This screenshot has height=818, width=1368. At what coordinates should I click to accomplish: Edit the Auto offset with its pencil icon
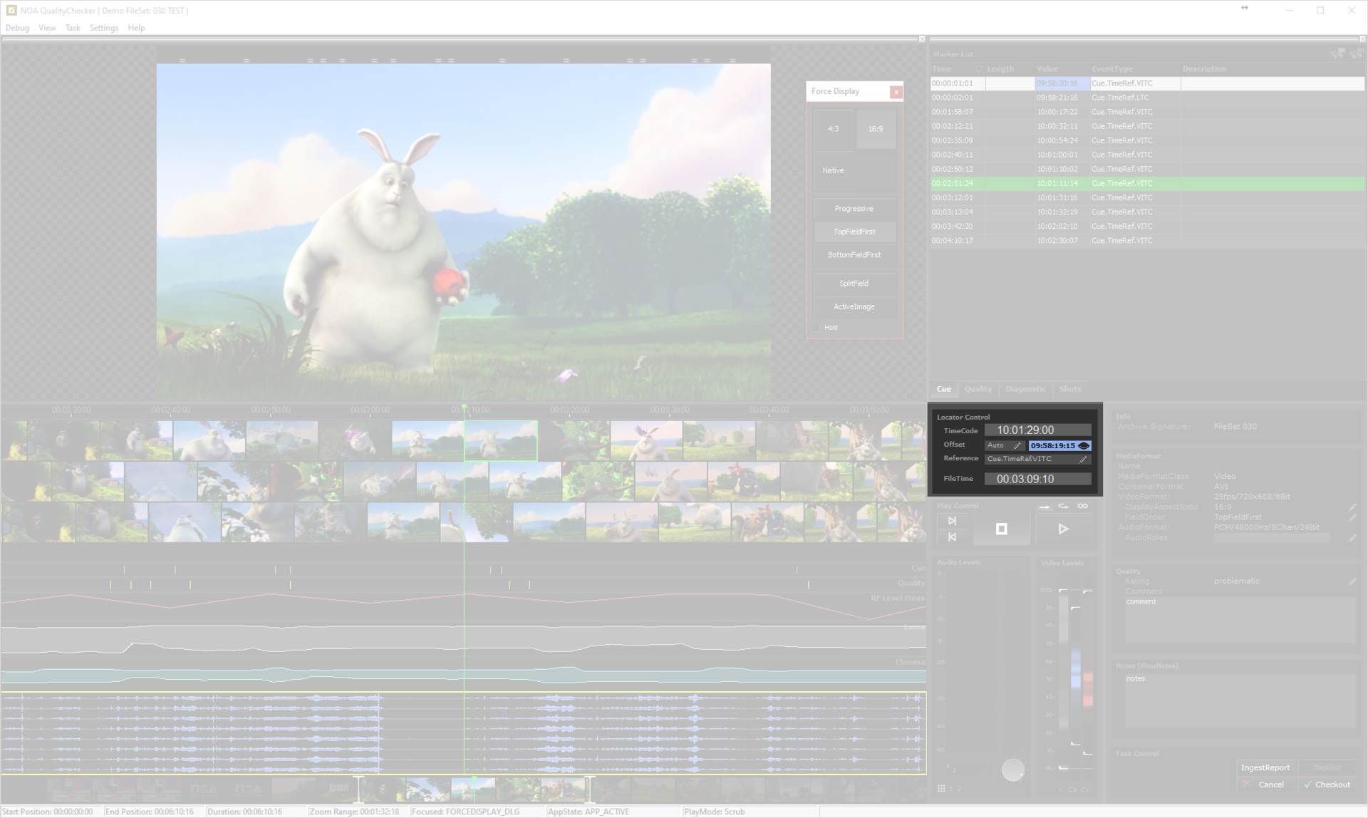(x=1017, y=445)
